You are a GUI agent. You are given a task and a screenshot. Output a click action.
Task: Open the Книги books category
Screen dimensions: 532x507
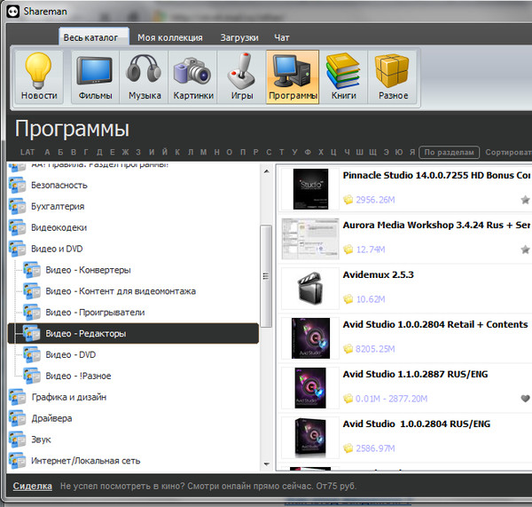343,76
